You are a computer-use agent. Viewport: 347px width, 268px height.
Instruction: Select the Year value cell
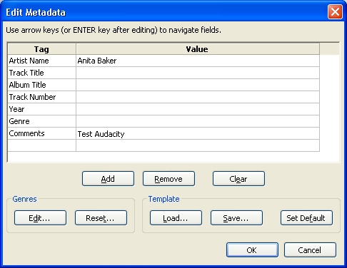[198, 109]
